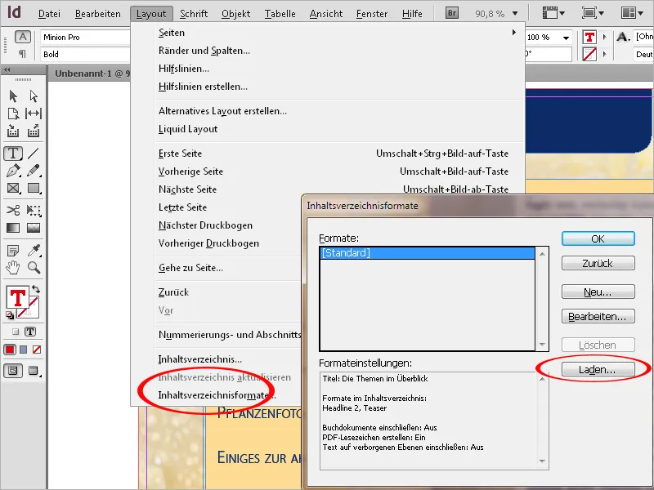Click the Laden... button
The width and height of the screenshot is (654, 490).
[598, 370]
